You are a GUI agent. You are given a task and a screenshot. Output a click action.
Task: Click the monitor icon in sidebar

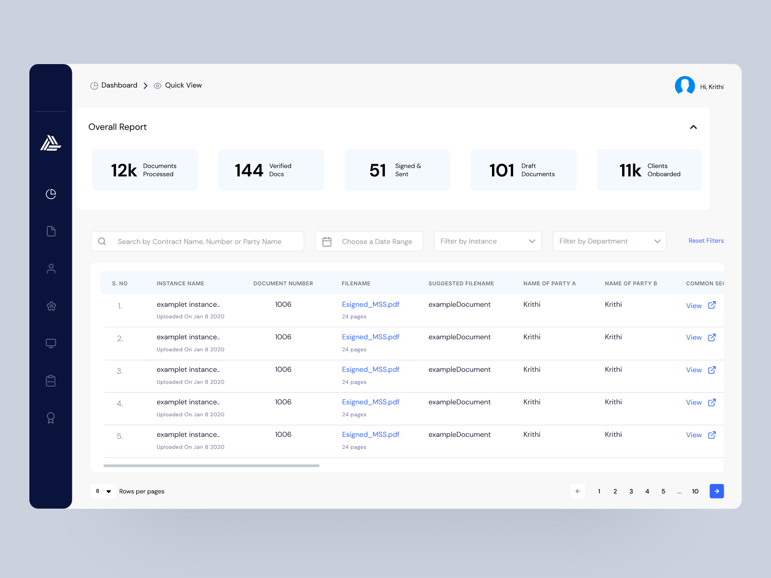tap(51, 343)
